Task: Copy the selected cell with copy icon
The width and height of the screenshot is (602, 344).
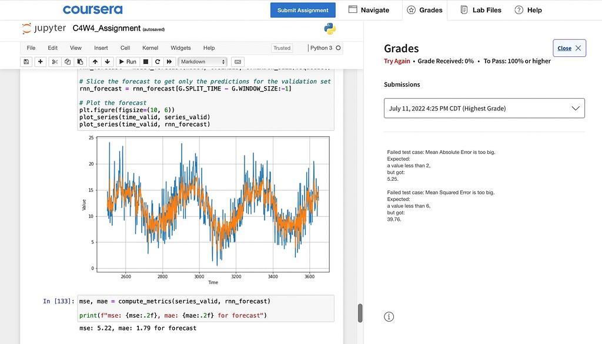Action: (67, 62)
